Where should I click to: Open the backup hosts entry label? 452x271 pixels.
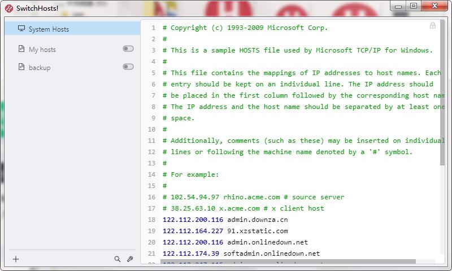point(40,68)
